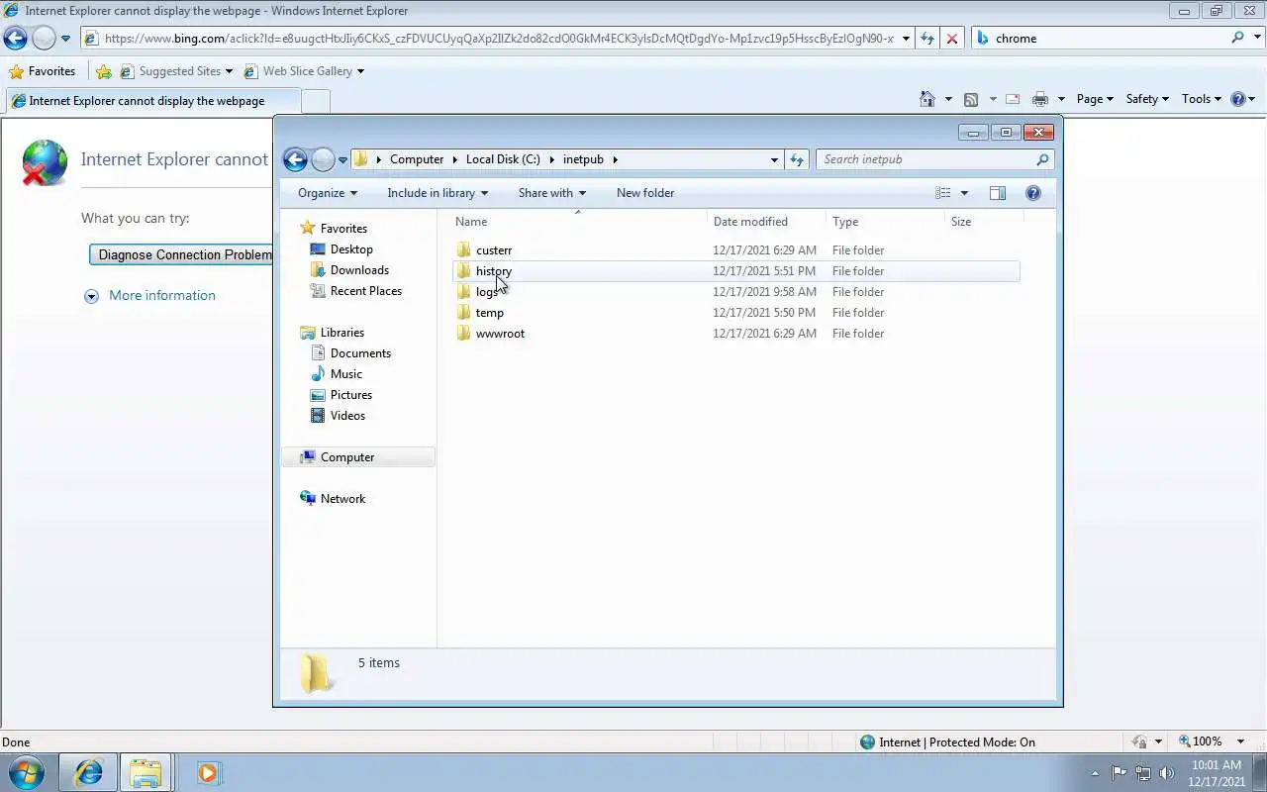Screen dimensions: 1267x792
Task: Select the temp folder
Action: (x=736, y=313)
